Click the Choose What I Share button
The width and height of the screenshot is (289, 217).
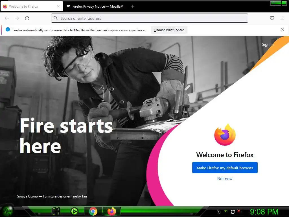(x=169, y=30)
